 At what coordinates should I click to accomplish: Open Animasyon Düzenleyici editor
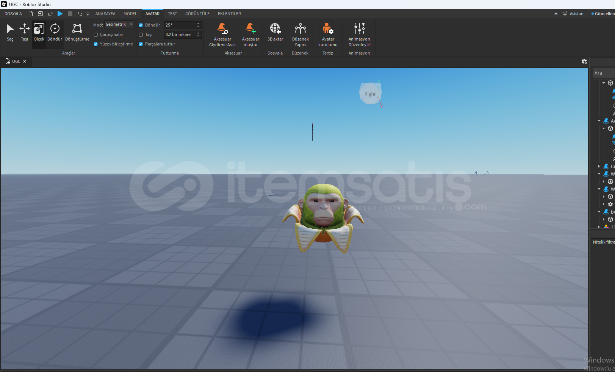(x=359, y=34)
